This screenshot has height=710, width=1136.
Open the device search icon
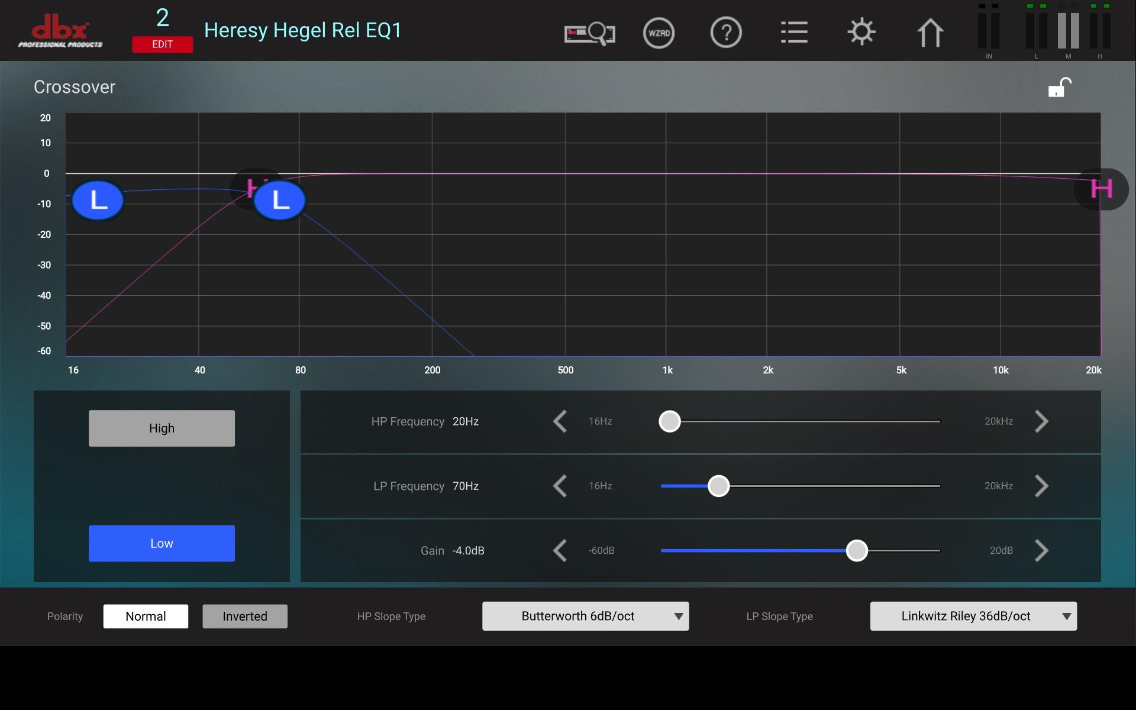(589, 33)
